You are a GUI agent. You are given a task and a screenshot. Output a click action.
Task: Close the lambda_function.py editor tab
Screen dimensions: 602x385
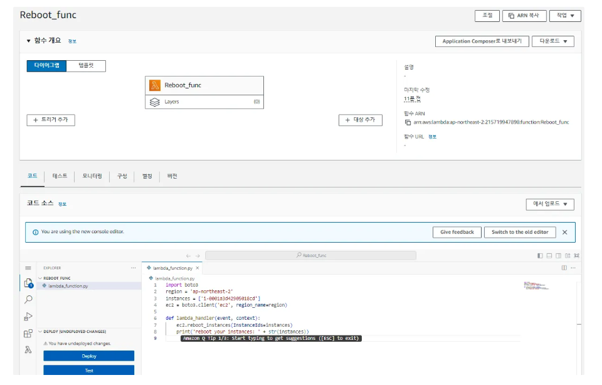(198, 268)
